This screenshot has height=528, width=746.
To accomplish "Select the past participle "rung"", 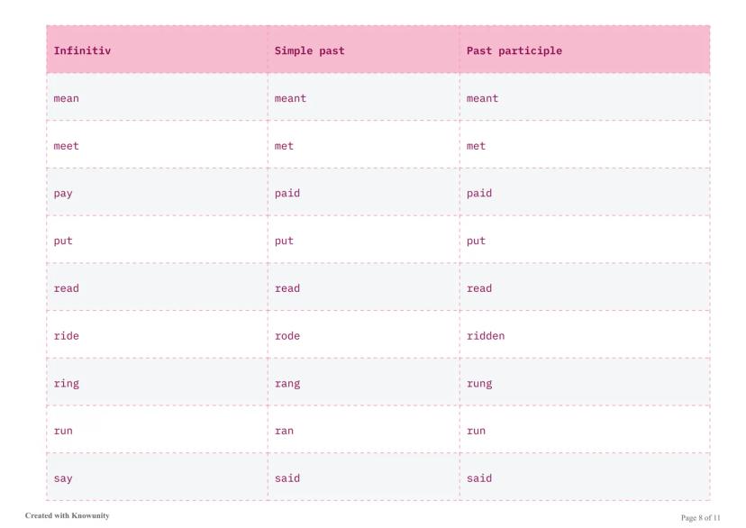I will point(479,384).
